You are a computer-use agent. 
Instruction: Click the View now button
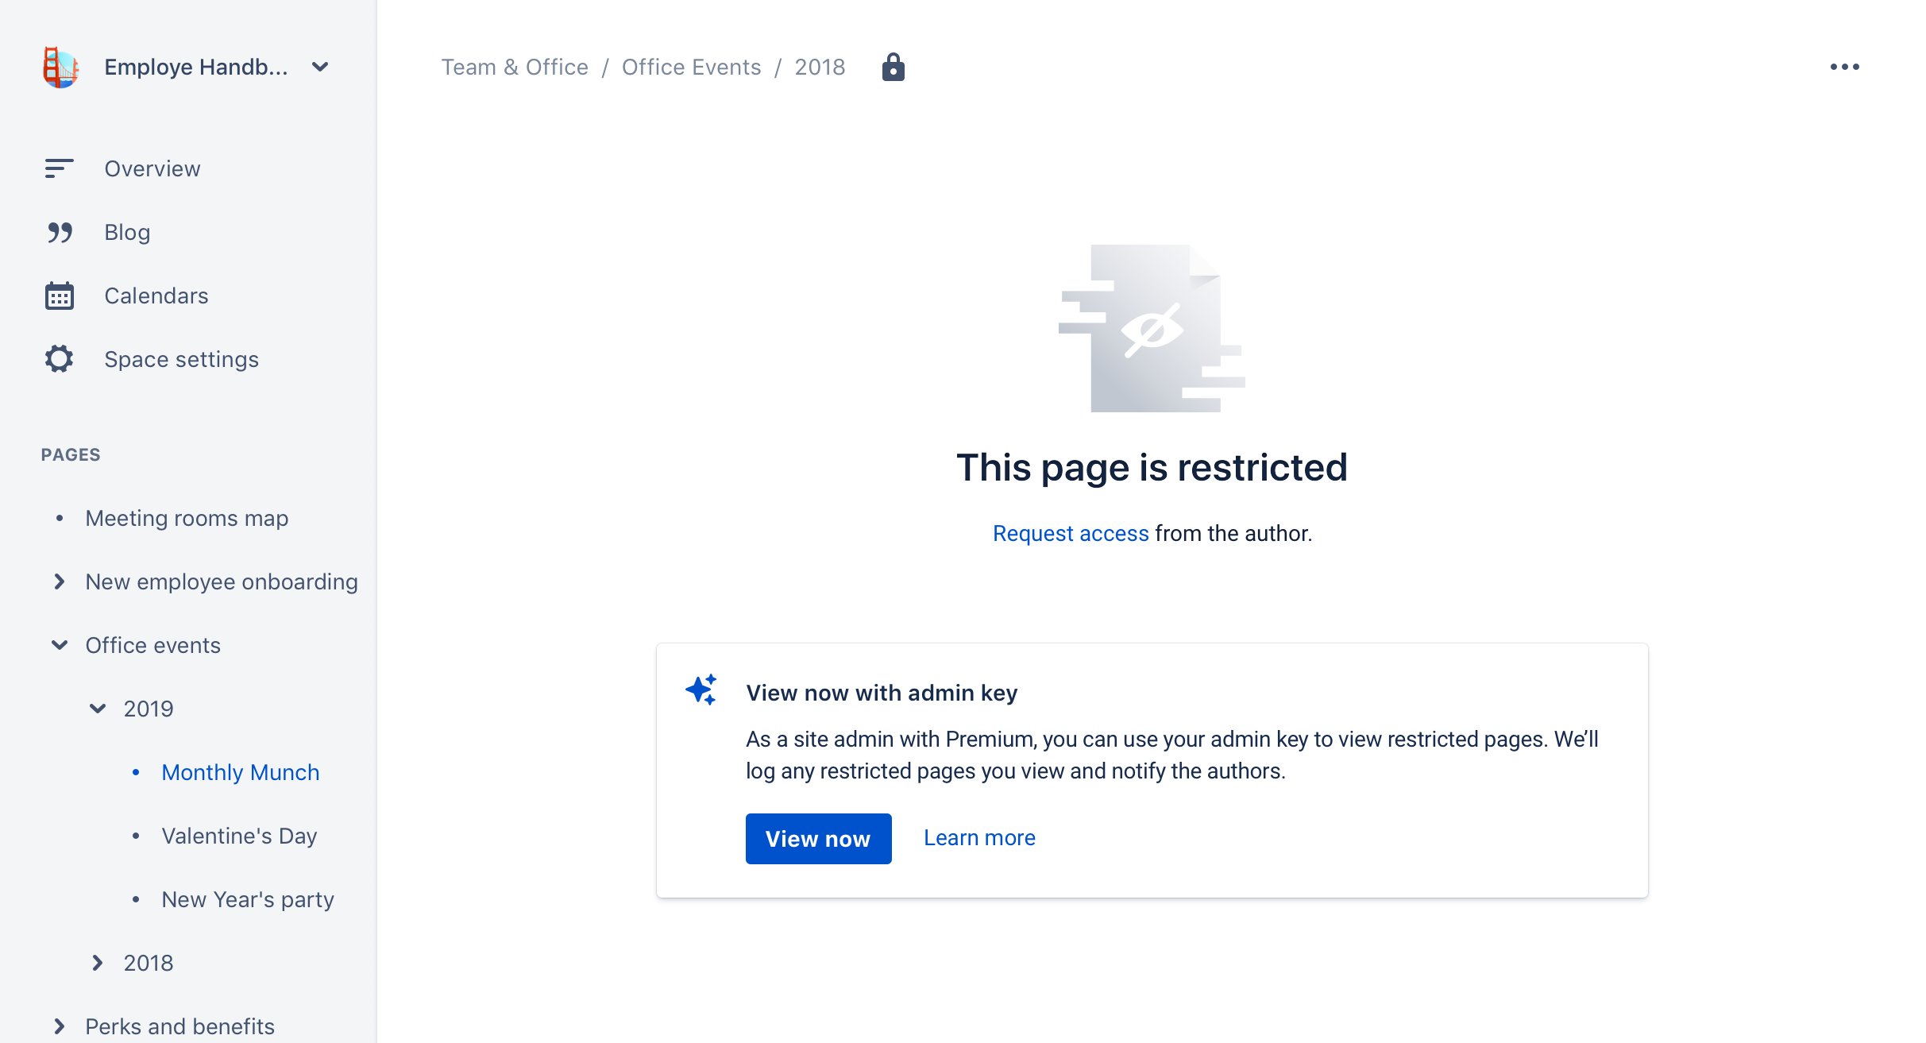point(818,837)
